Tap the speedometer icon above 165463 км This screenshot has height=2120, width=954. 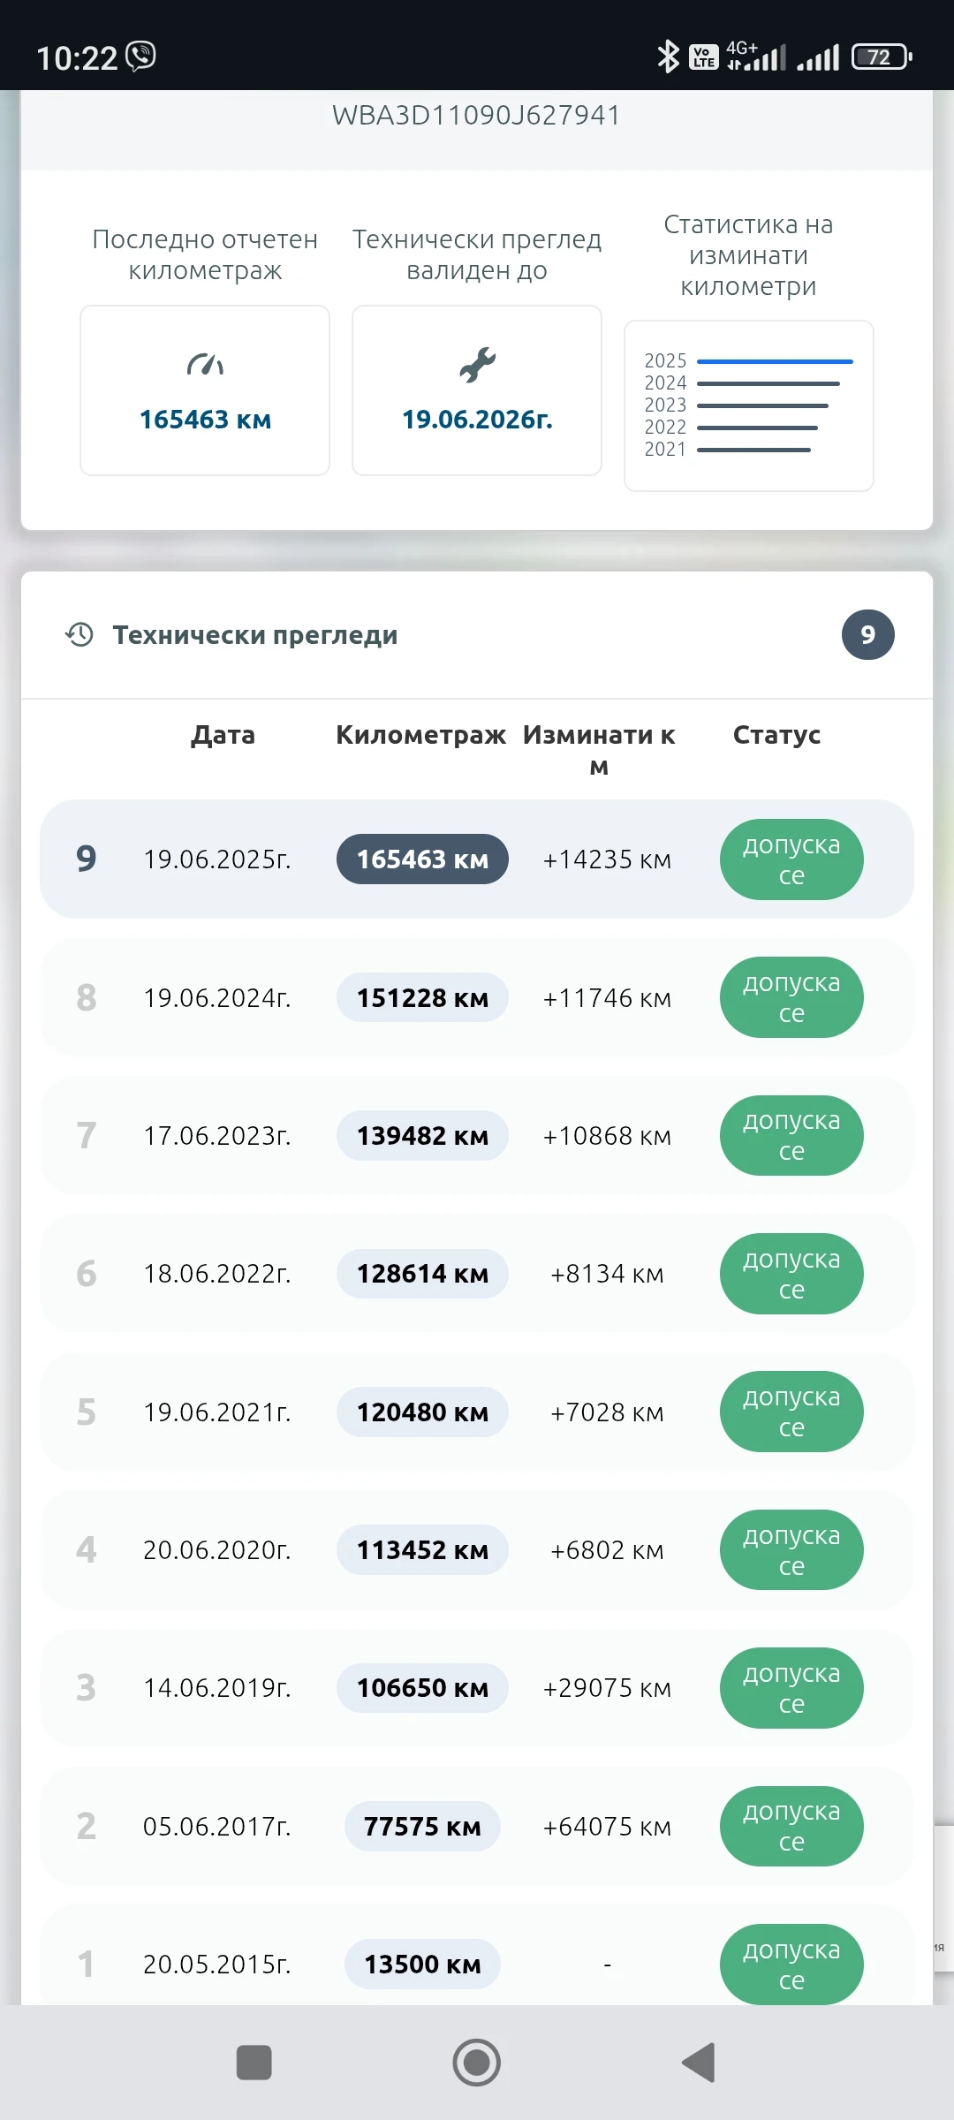coord(205,364)
